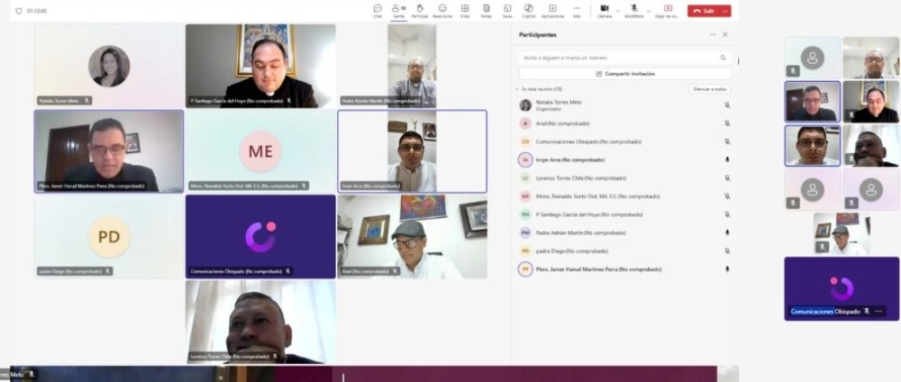
Task: Toggle mic for P Santiago García del Hoyo in list
Action: (727, 214)
